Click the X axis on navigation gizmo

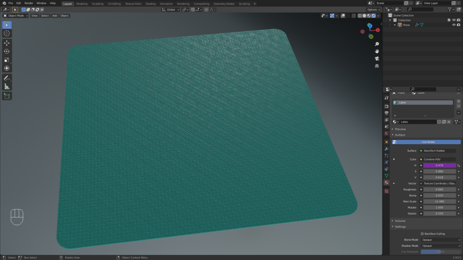pos(378,30)
